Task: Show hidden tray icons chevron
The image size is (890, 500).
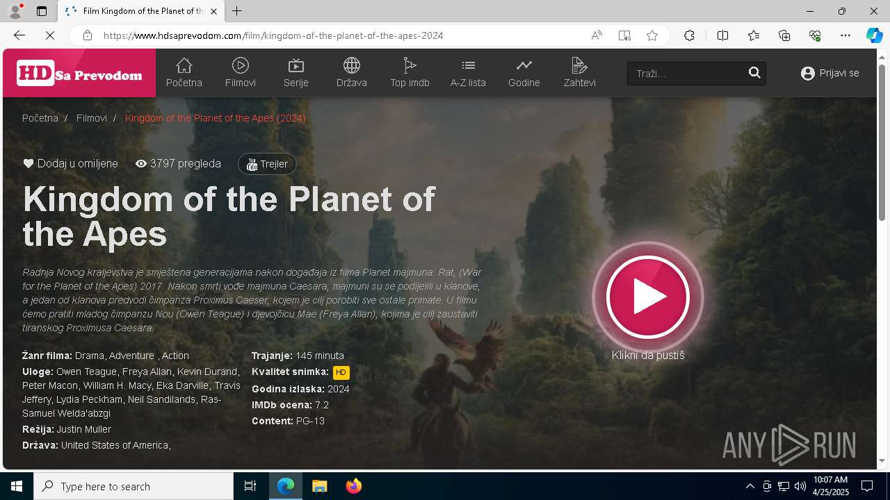Action: click(750, 486)
